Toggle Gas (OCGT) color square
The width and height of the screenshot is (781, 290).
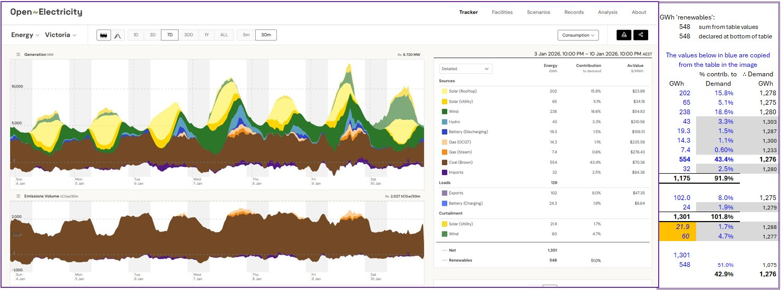coord(443,142)
